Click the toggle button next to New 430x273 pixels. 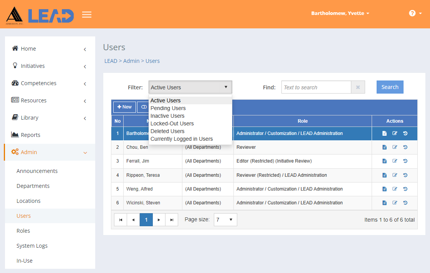pyautogui.click(x=143, y=107)
